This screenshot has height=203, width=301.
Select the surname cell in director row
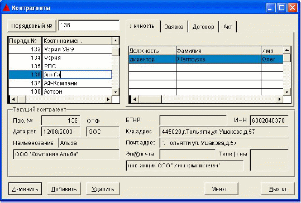click(218, 59)
